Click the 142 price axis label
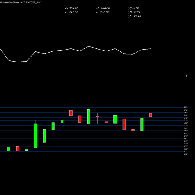Image resolution: width=195 pixels, height=195 pixels. click(186, 144)
